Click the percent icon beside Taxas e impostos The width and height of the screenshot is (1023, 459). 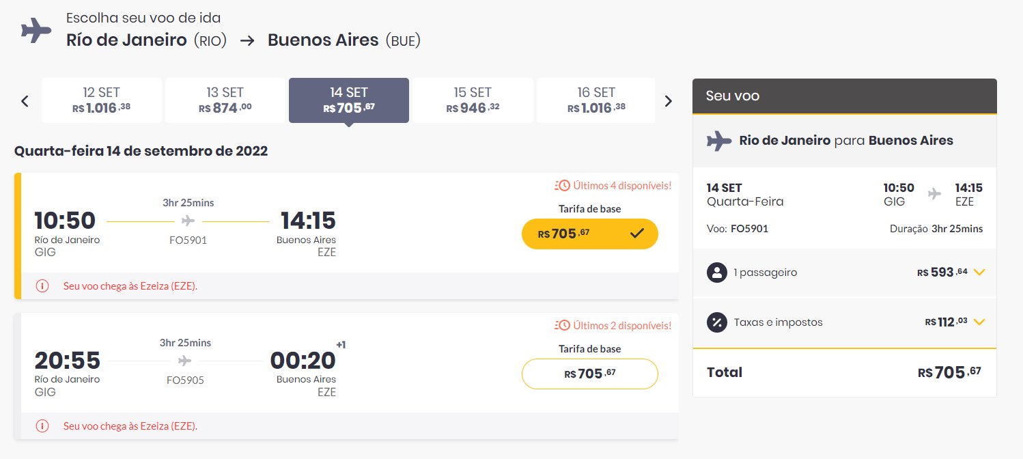click(x=717, y=322)
